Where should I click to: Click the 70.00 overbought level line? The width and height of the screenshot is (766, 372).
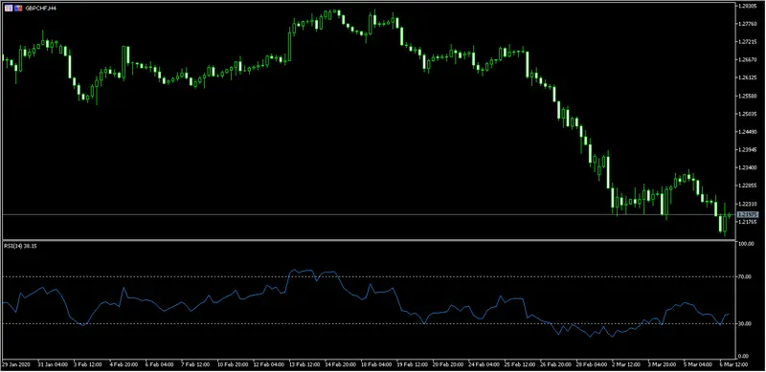[x=367, y=276]
